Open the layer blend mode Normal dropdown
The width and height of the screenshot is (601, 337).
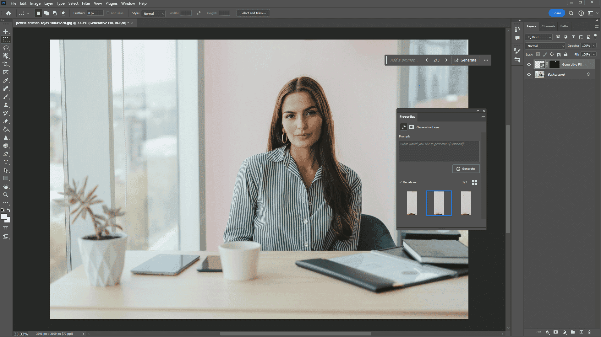tap(545, 46)
